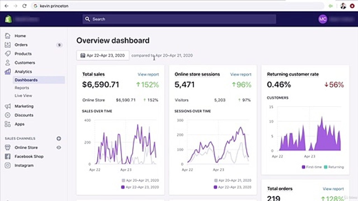Click the Marketing megaphone icon
This screenshot has height=201, width=358.
pos(8,106)
